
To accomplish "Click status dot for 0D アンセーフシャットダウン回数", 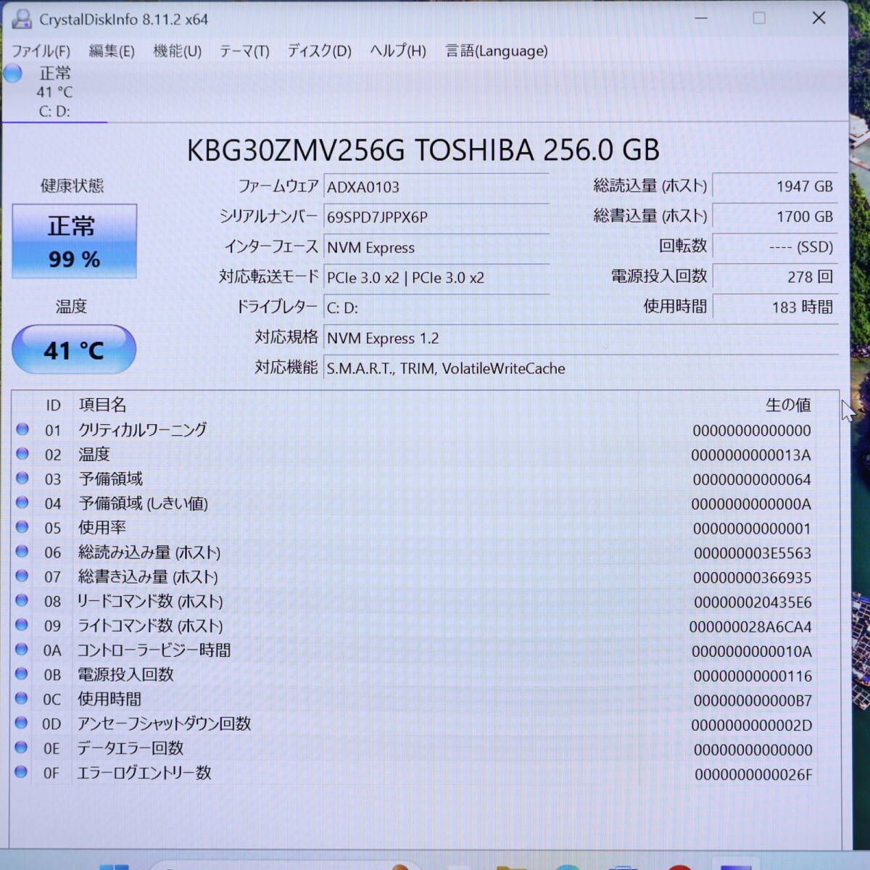I will tap(22, 723).
